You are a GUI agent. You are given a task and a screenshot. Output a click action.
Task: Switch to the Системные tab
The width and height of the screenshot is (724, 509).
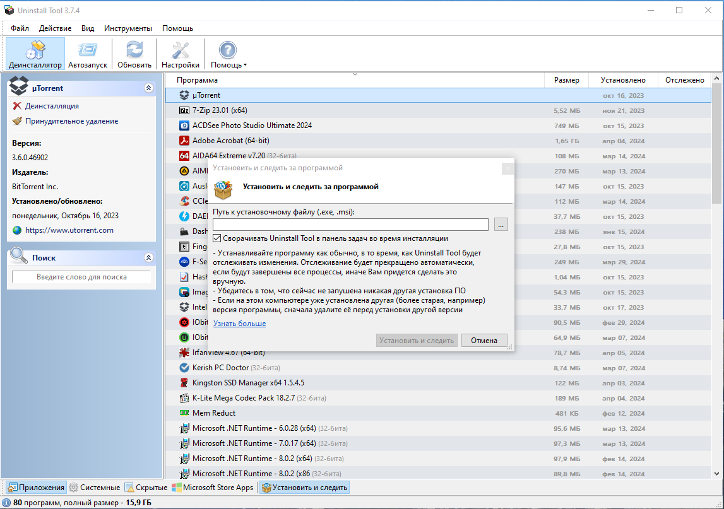[x=95, y=488]
